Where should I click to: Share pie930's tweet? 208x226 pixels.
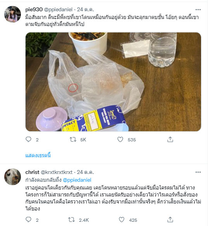click(x=170, y=139)
